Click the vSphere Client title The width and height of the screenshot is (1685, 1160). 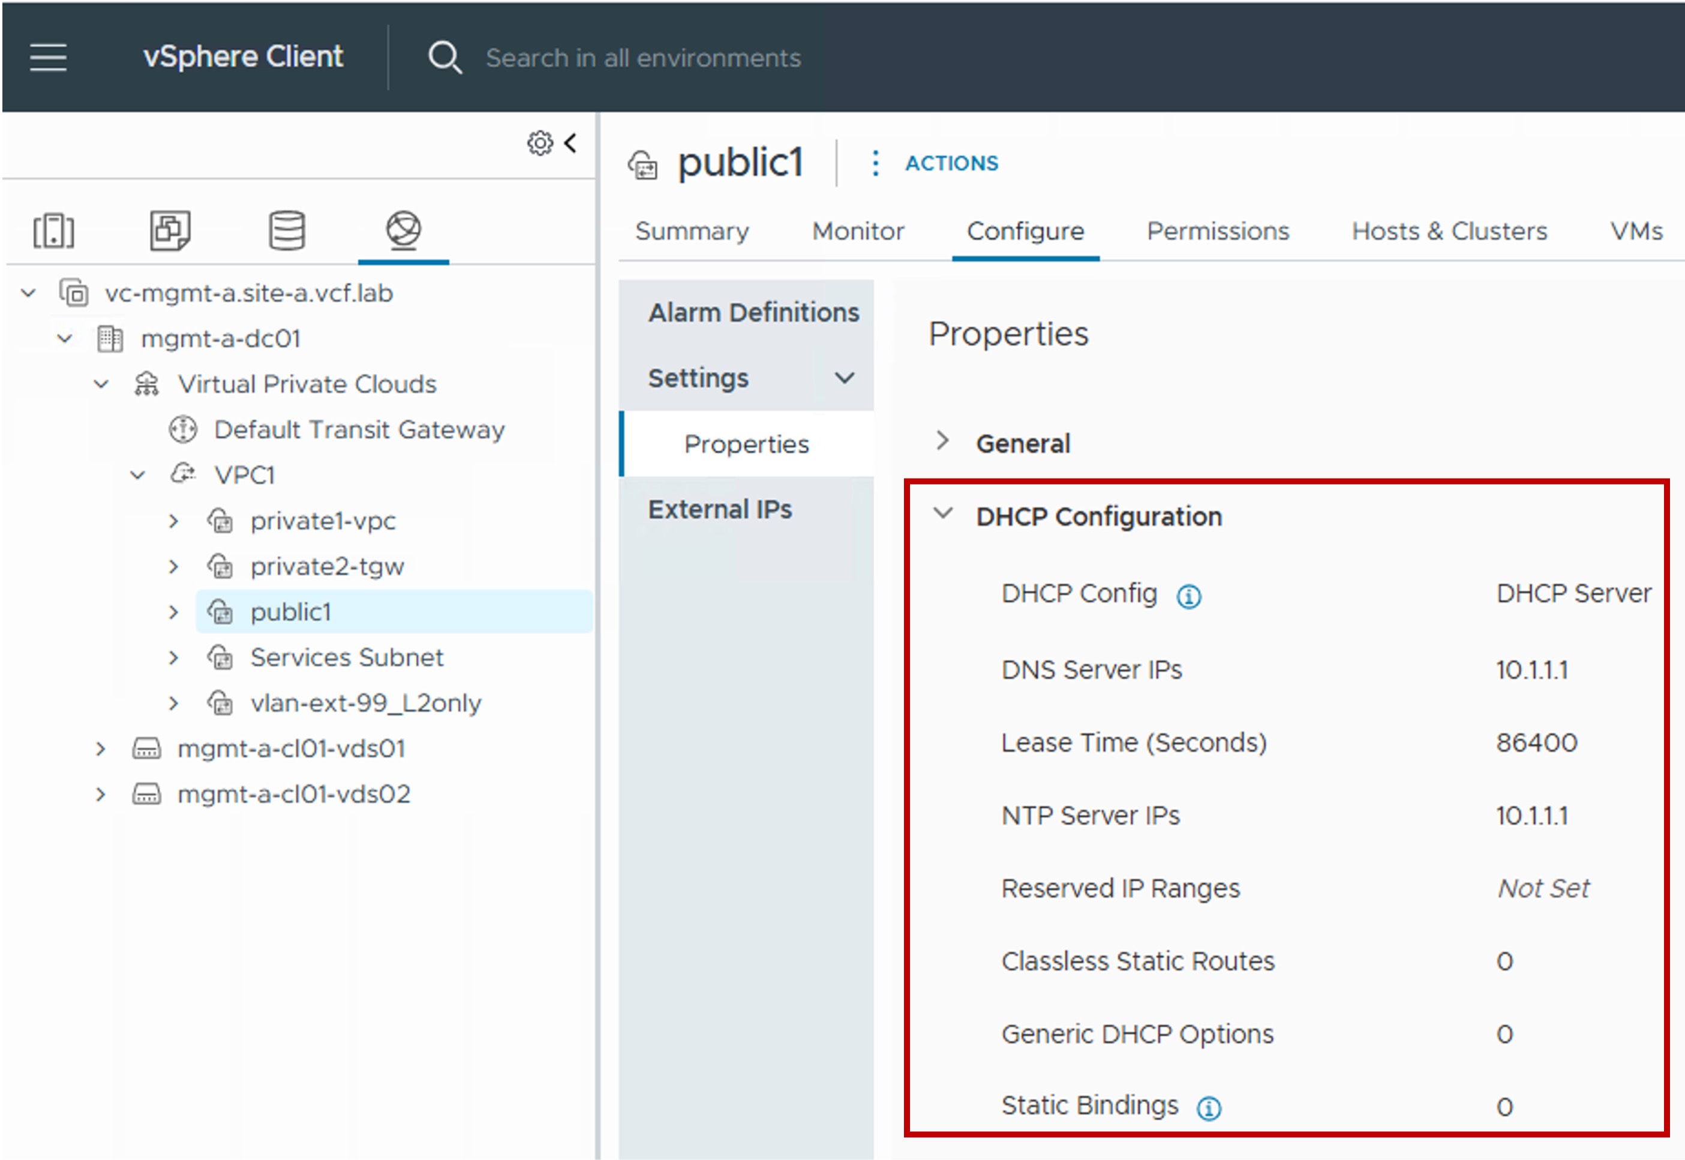pos(243,57)
